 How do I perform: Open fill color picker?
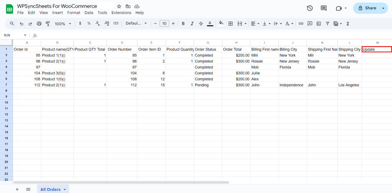point(221,23)
